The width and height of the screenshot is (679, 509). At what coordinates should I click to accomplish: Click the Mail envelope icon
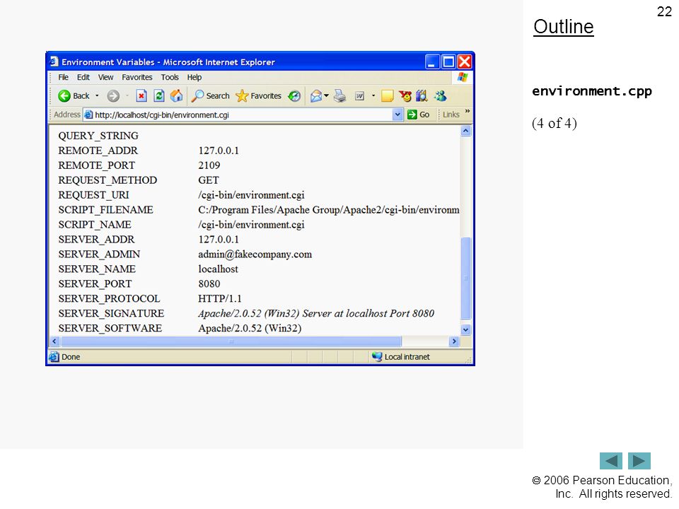(x=316, y=95)
